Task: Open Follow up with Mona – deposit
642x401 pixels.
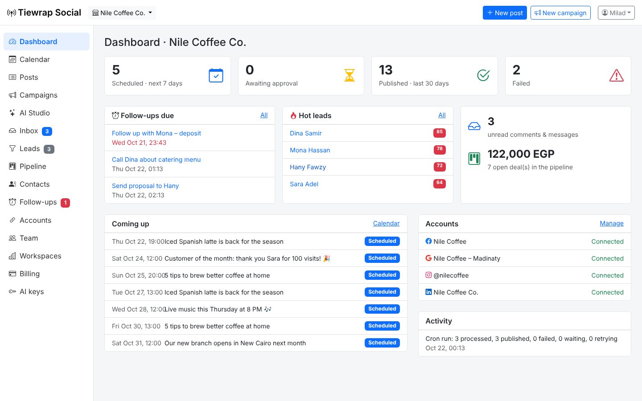Action: tap(156, 133)
